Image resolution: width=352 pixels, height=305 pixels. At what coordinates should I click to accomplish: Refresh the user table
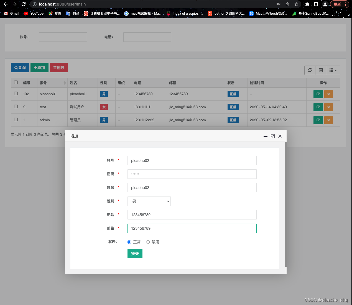tap(310, 70)
